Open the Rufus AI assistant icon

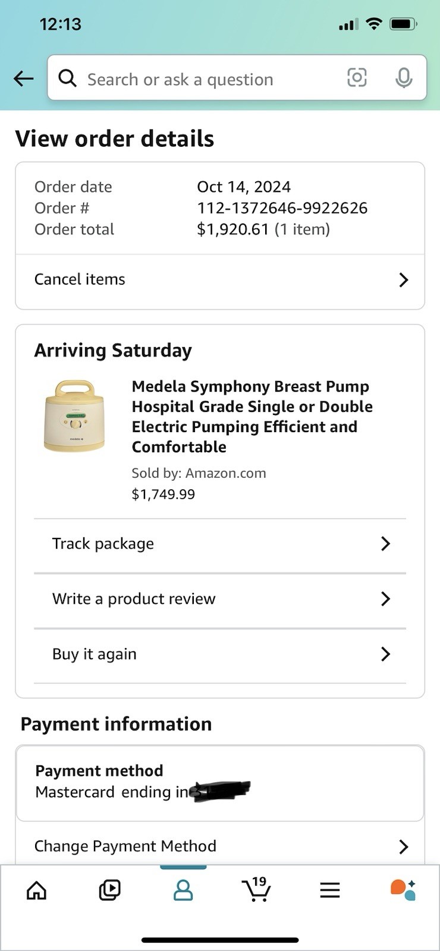point(403,890)
